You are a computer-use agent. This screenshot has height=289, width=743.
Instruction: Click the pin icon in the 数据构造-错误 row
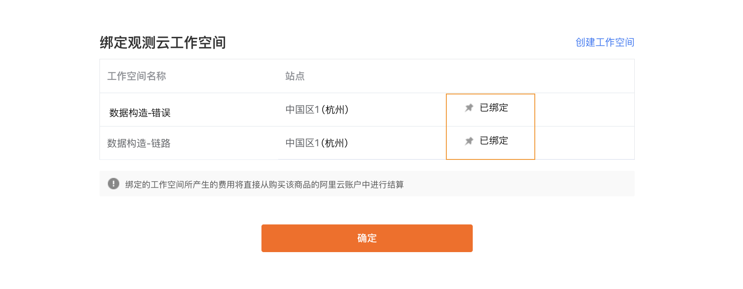469,108
